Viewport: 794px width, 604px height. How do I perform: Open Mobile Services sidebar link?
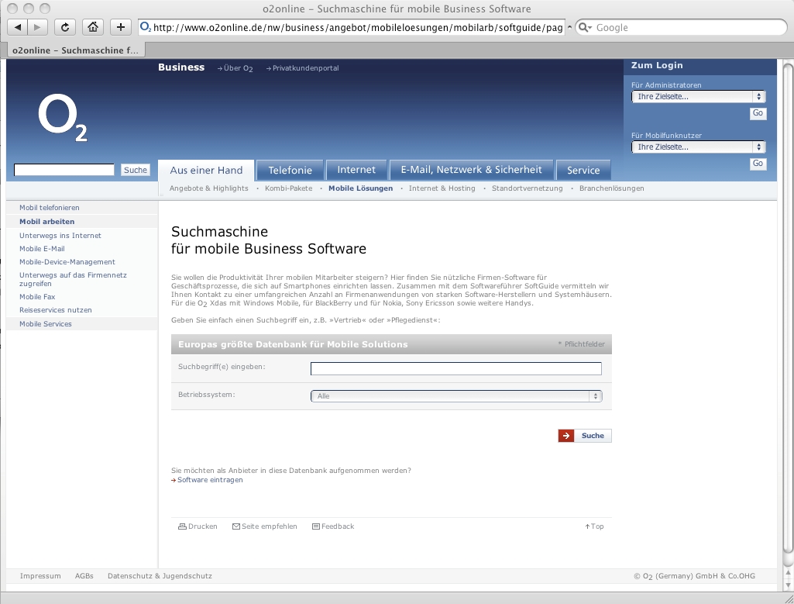point(45,324)
